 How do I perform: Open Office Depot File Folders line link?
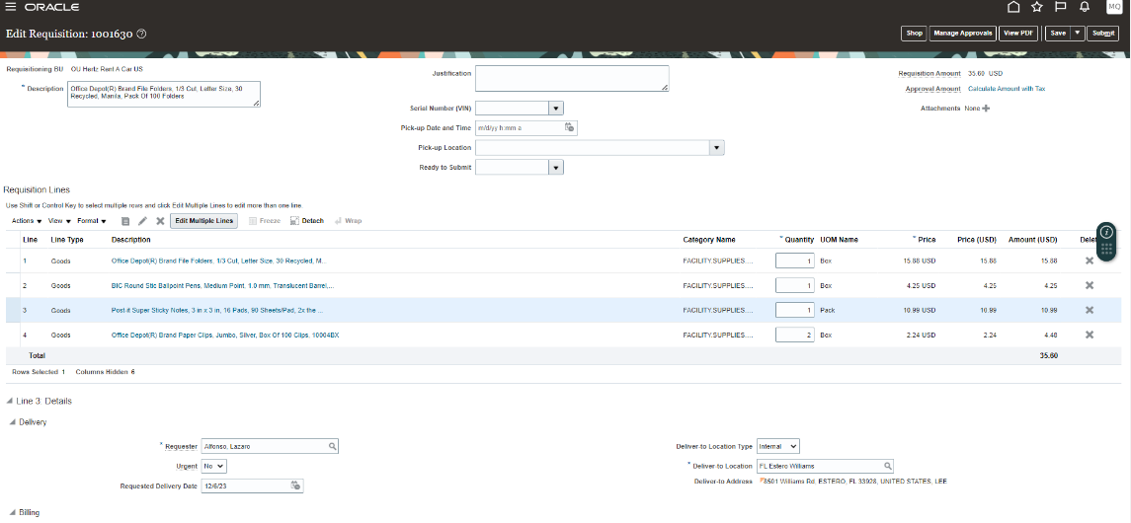pos(218,261)
